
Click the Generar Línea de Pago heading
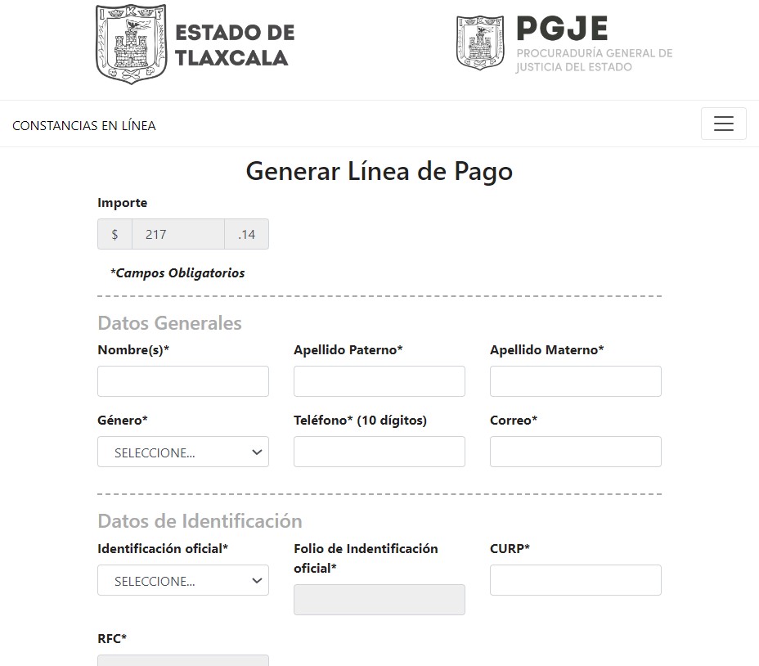(379, 171)
